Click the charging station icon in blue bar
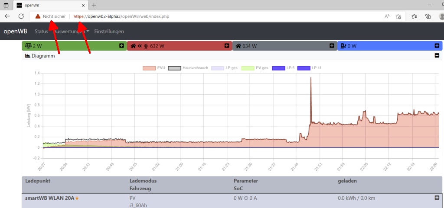The image size is (444, 208). tap(343, 46)
